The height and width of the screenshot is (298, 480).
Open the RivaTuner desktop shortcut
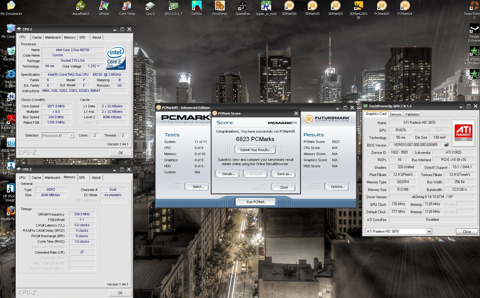[x=220, y=8]
